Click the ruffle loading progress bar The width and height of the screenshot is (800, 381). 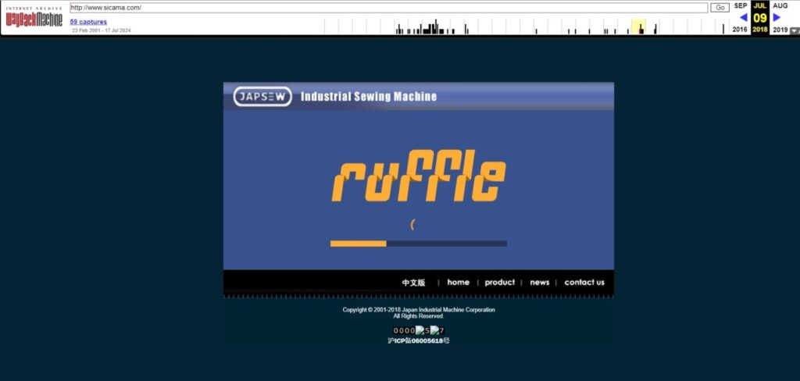coord(418,244)
